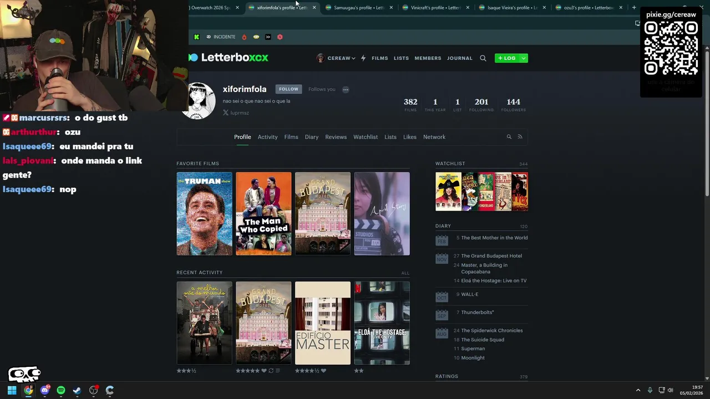710x399 pixels.
Task: Open The Spiderwick Chronicles diary entry
Action: click(492, 330)
